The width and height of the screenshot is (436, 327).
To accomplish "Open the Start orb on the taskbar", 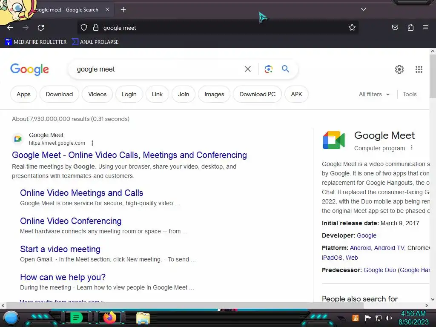I will pyautogui.click(x=11, y=318).
